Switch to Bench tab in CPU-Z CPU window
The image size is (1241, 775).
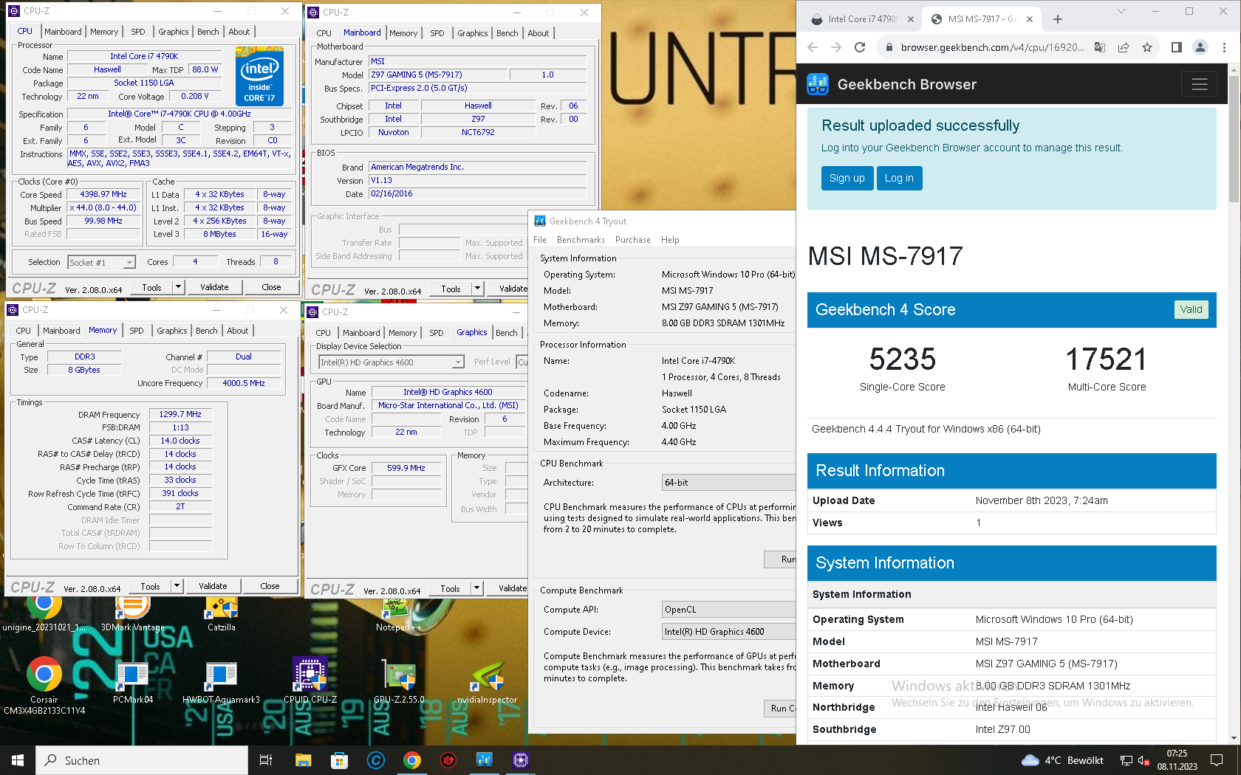point(208,32)
